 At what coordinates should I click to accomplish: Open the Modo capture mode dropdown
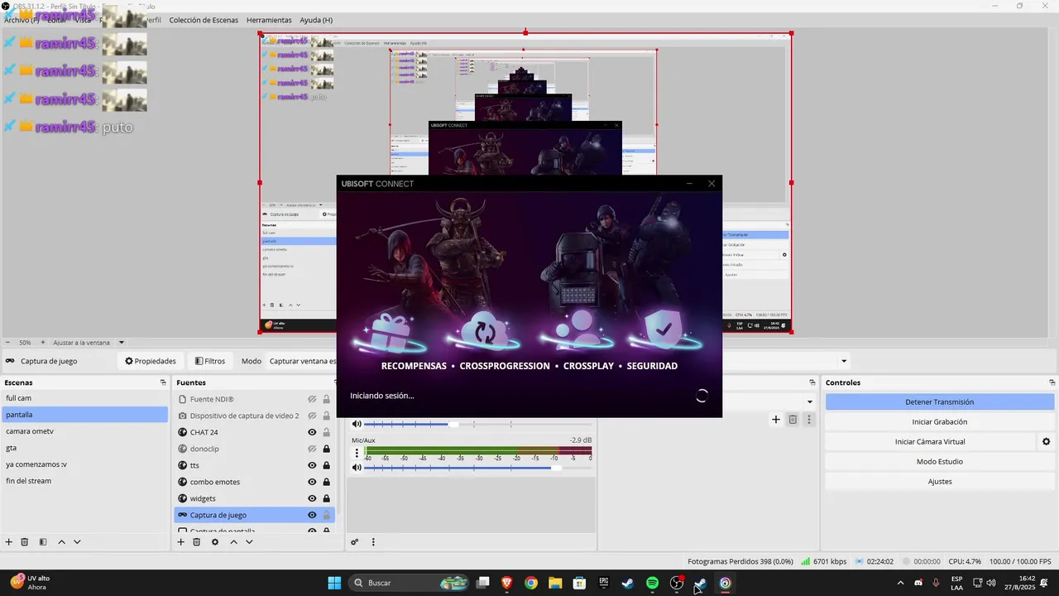coord(303,361)
